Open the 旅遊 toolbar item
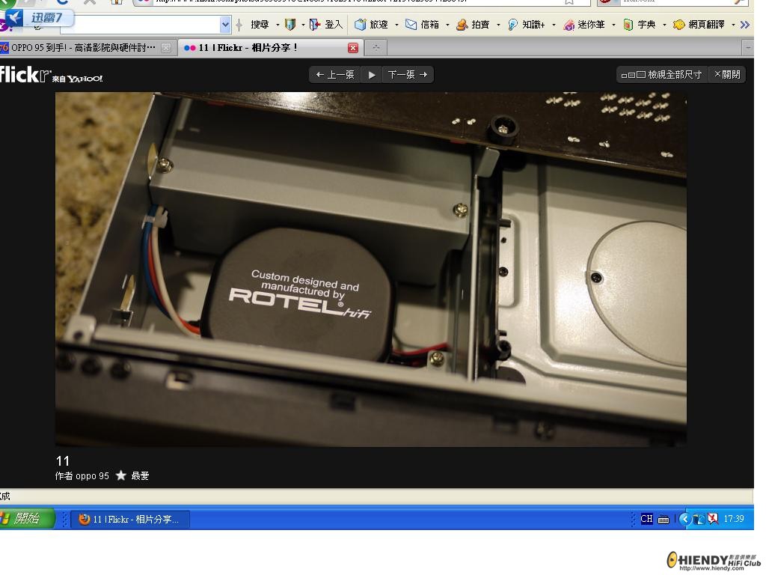 [x=371, y=25]
